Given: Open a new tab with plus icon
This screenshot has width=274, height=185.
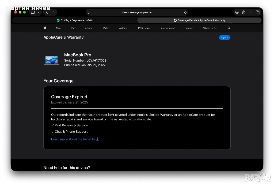Looking at the screenshot, I should pos(251,12).
